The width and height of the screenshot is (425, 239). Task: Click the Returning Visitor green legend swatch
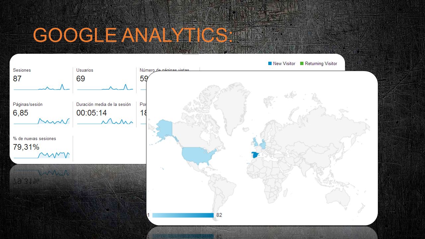[x=302, y=63]
